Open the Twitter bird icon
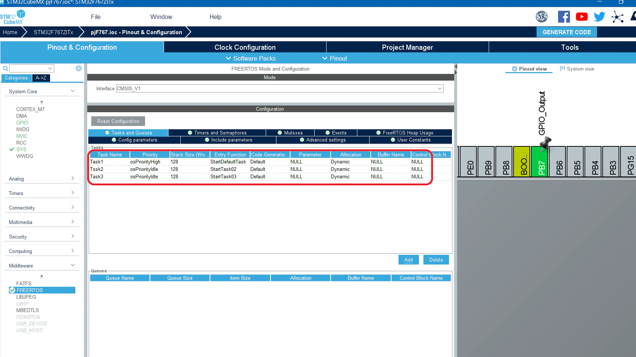Viewport: 636px width, 357px height. tap(599, 17)
